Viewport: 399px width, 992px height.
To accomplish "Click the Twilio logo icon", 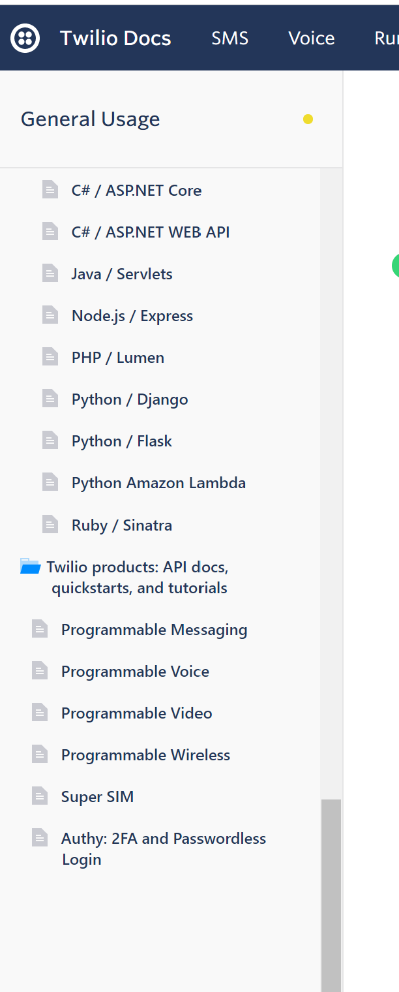I will tap(25, 39).
